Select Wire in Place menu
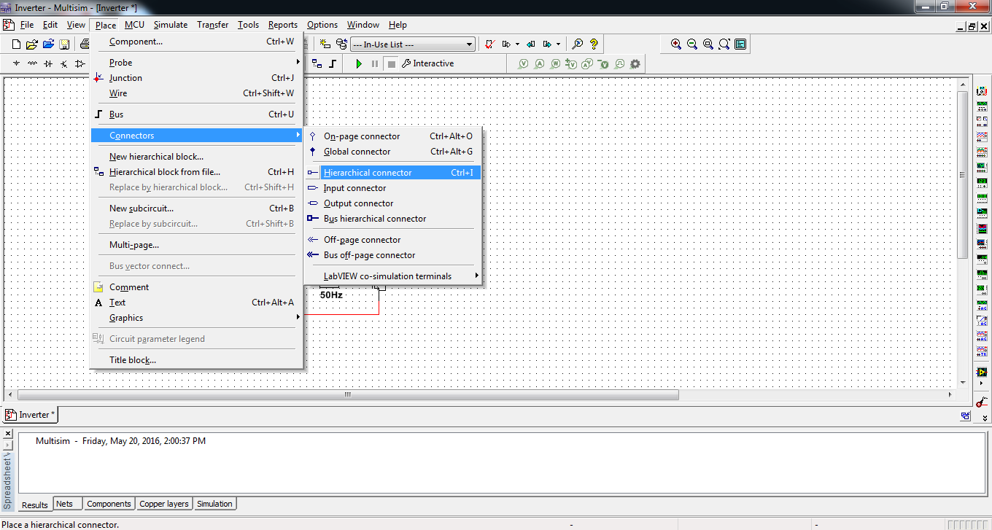Image resolution: width=992 pixels, height=530 pixels. [x=197, y=93]
